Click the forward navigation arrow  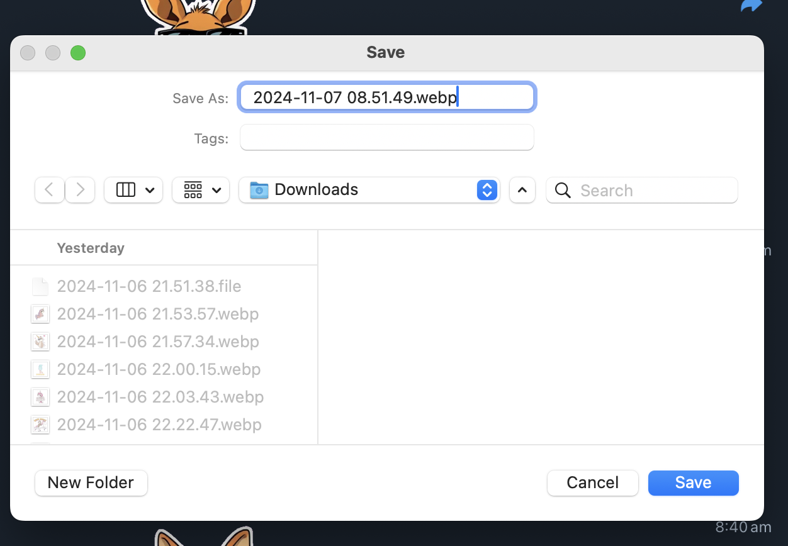(x=80, y=190)
